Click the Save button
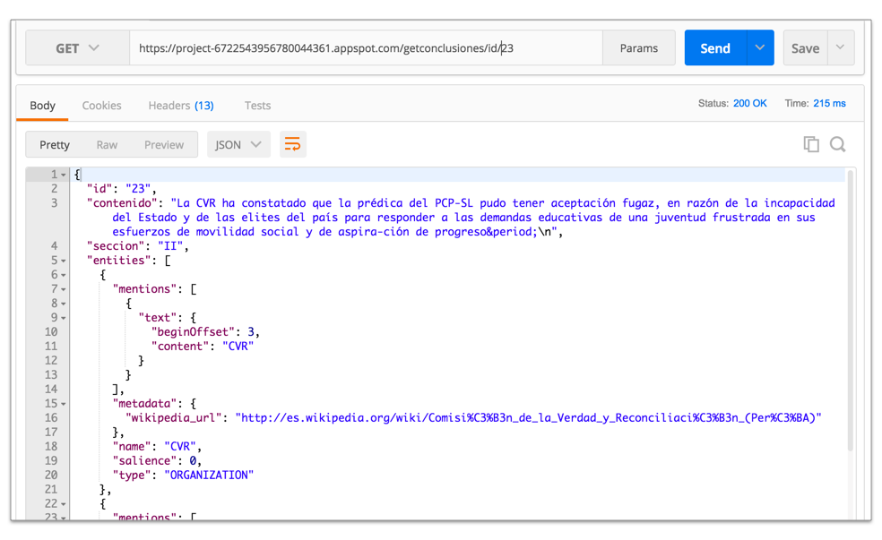 [x=804, y=48]
